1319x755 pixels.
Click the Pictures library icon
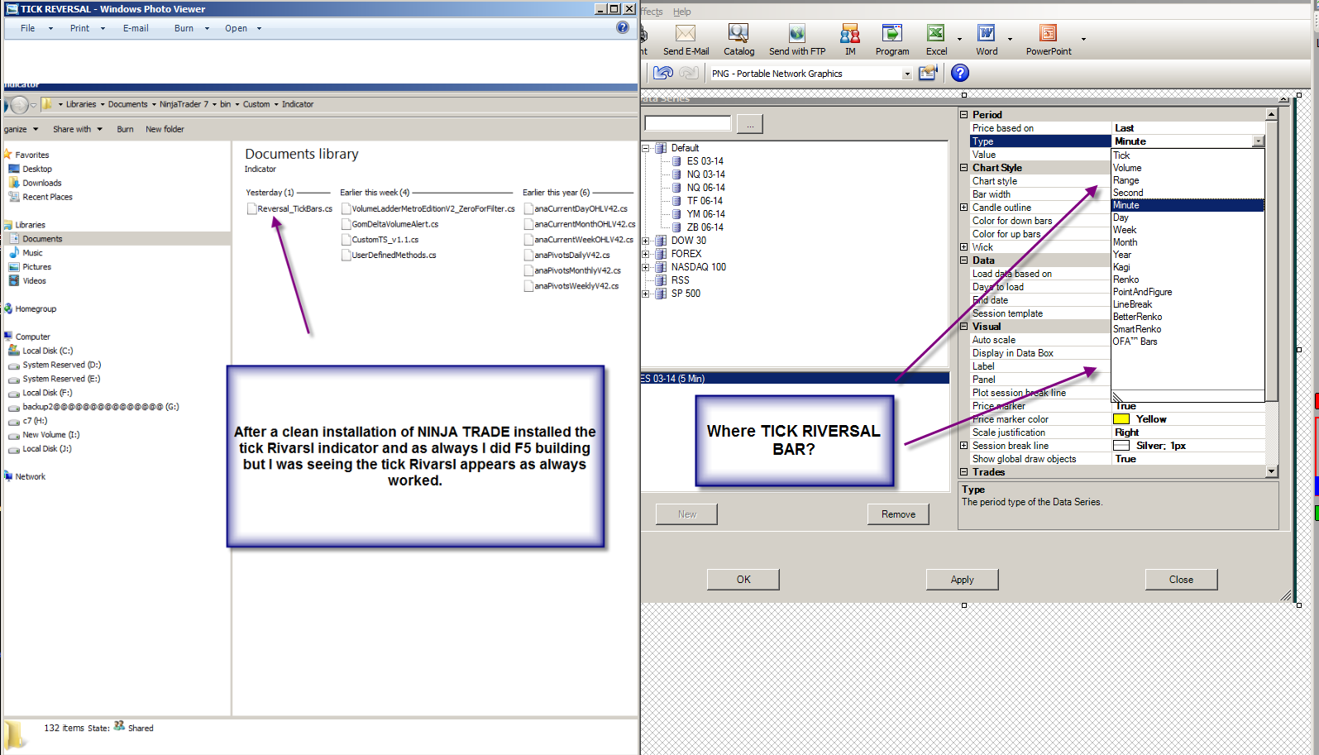[x=14, y=266]
